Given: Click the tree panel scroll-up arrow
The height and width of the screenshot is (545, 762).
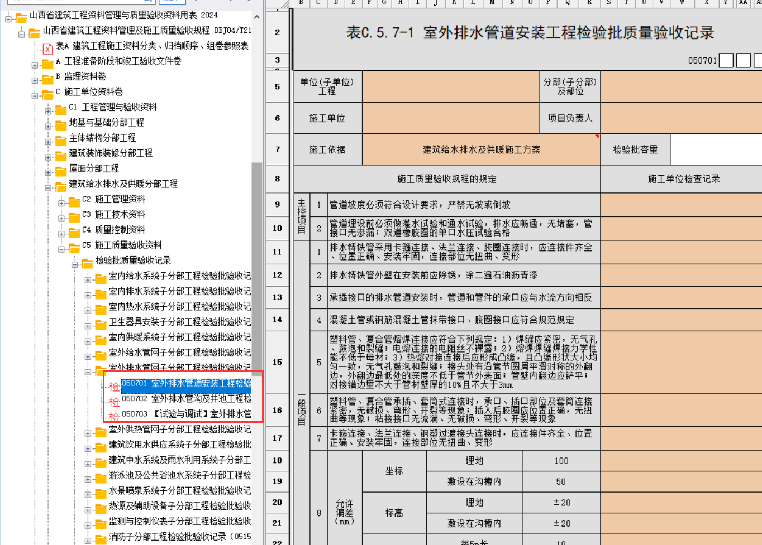Looking at the screenshot, I should [x=256, y=18].
